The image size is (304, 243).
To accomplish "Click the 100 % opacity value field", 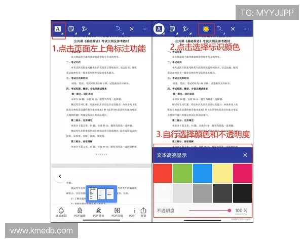I will click(241, 211).
